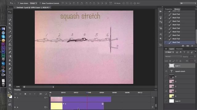Screen dimensions: 197x110
Task: Select the Gradient tool
Action: [x=10, y=56]
